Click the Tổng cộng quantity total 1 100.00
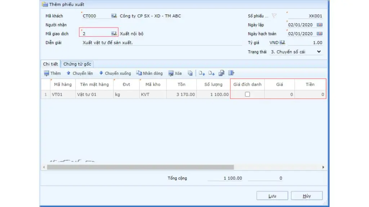Viewport: 369px width, 207px height. point(225,178)
